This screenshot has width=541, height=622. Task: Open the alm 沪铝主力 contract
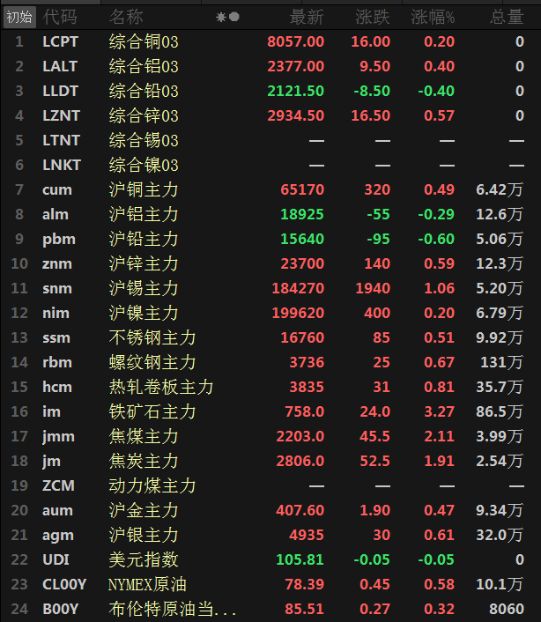click(270, 214)
